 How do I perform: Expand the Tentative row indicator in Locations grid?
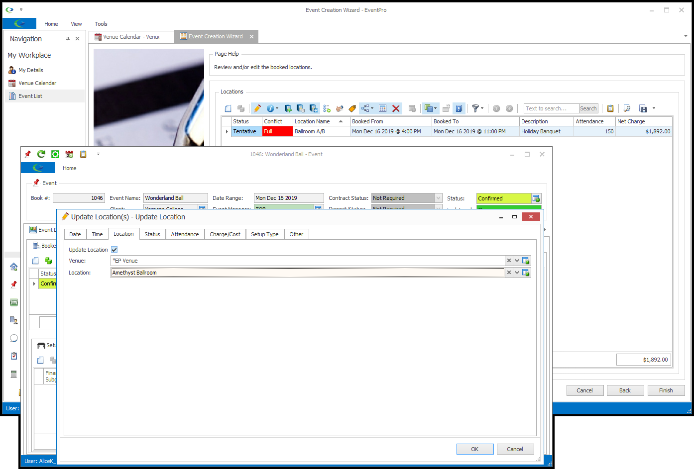227,131
